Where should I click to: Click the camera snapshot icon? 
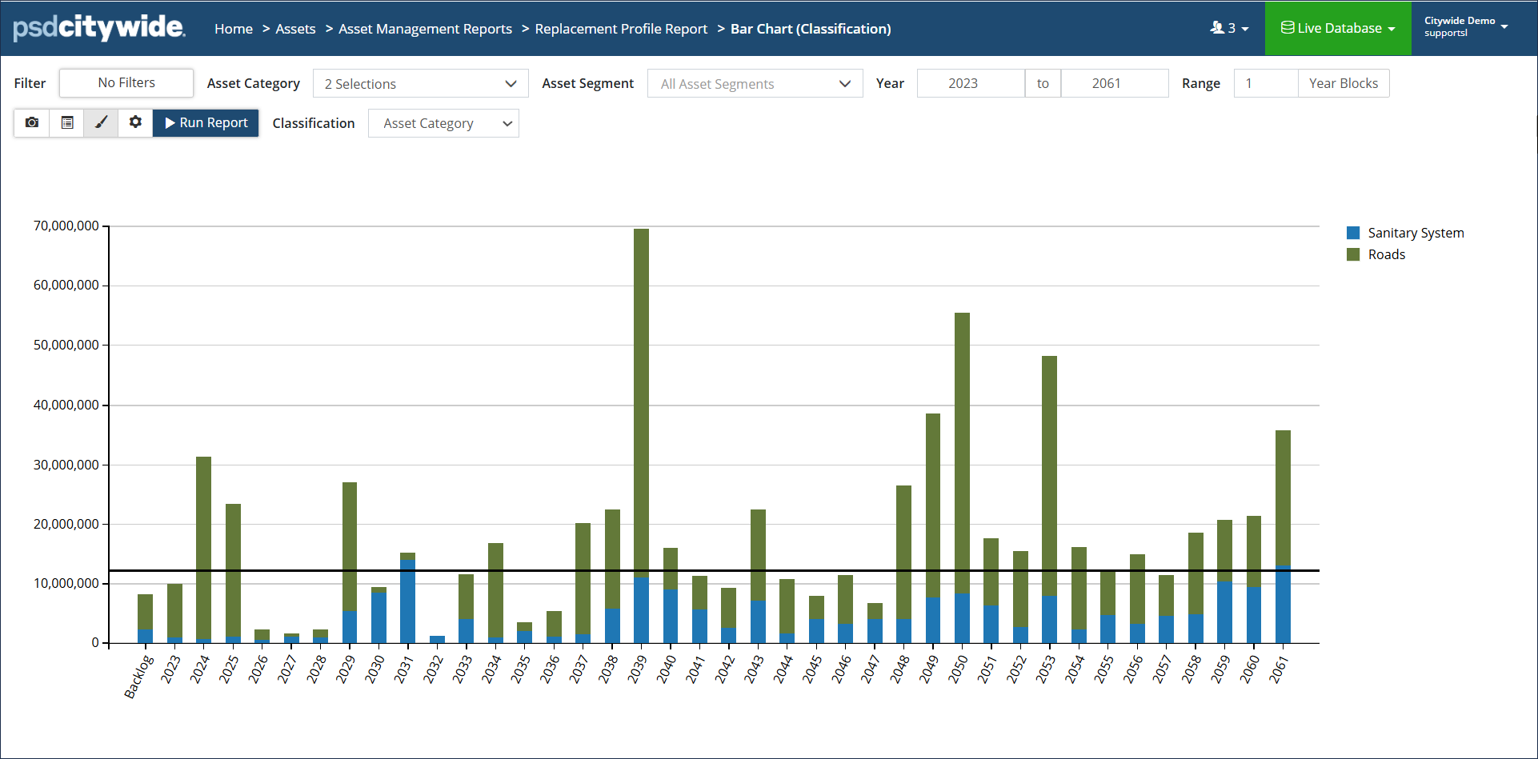(x=32, y=122)
